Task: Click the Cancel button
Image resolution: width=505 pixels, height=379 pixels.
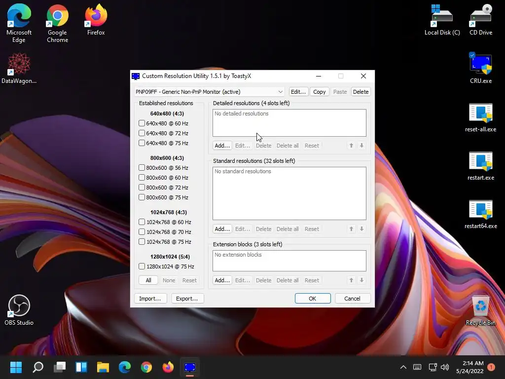Action: [352, 299]
